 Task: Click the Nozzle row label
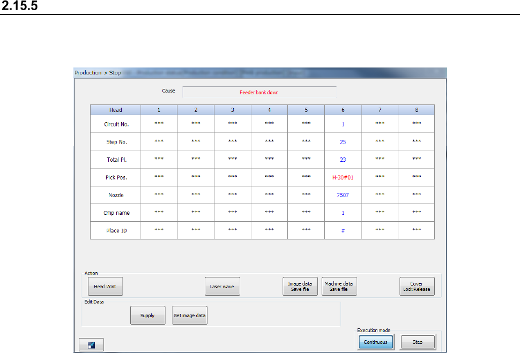pyautogui.click(x=115, y=195)
